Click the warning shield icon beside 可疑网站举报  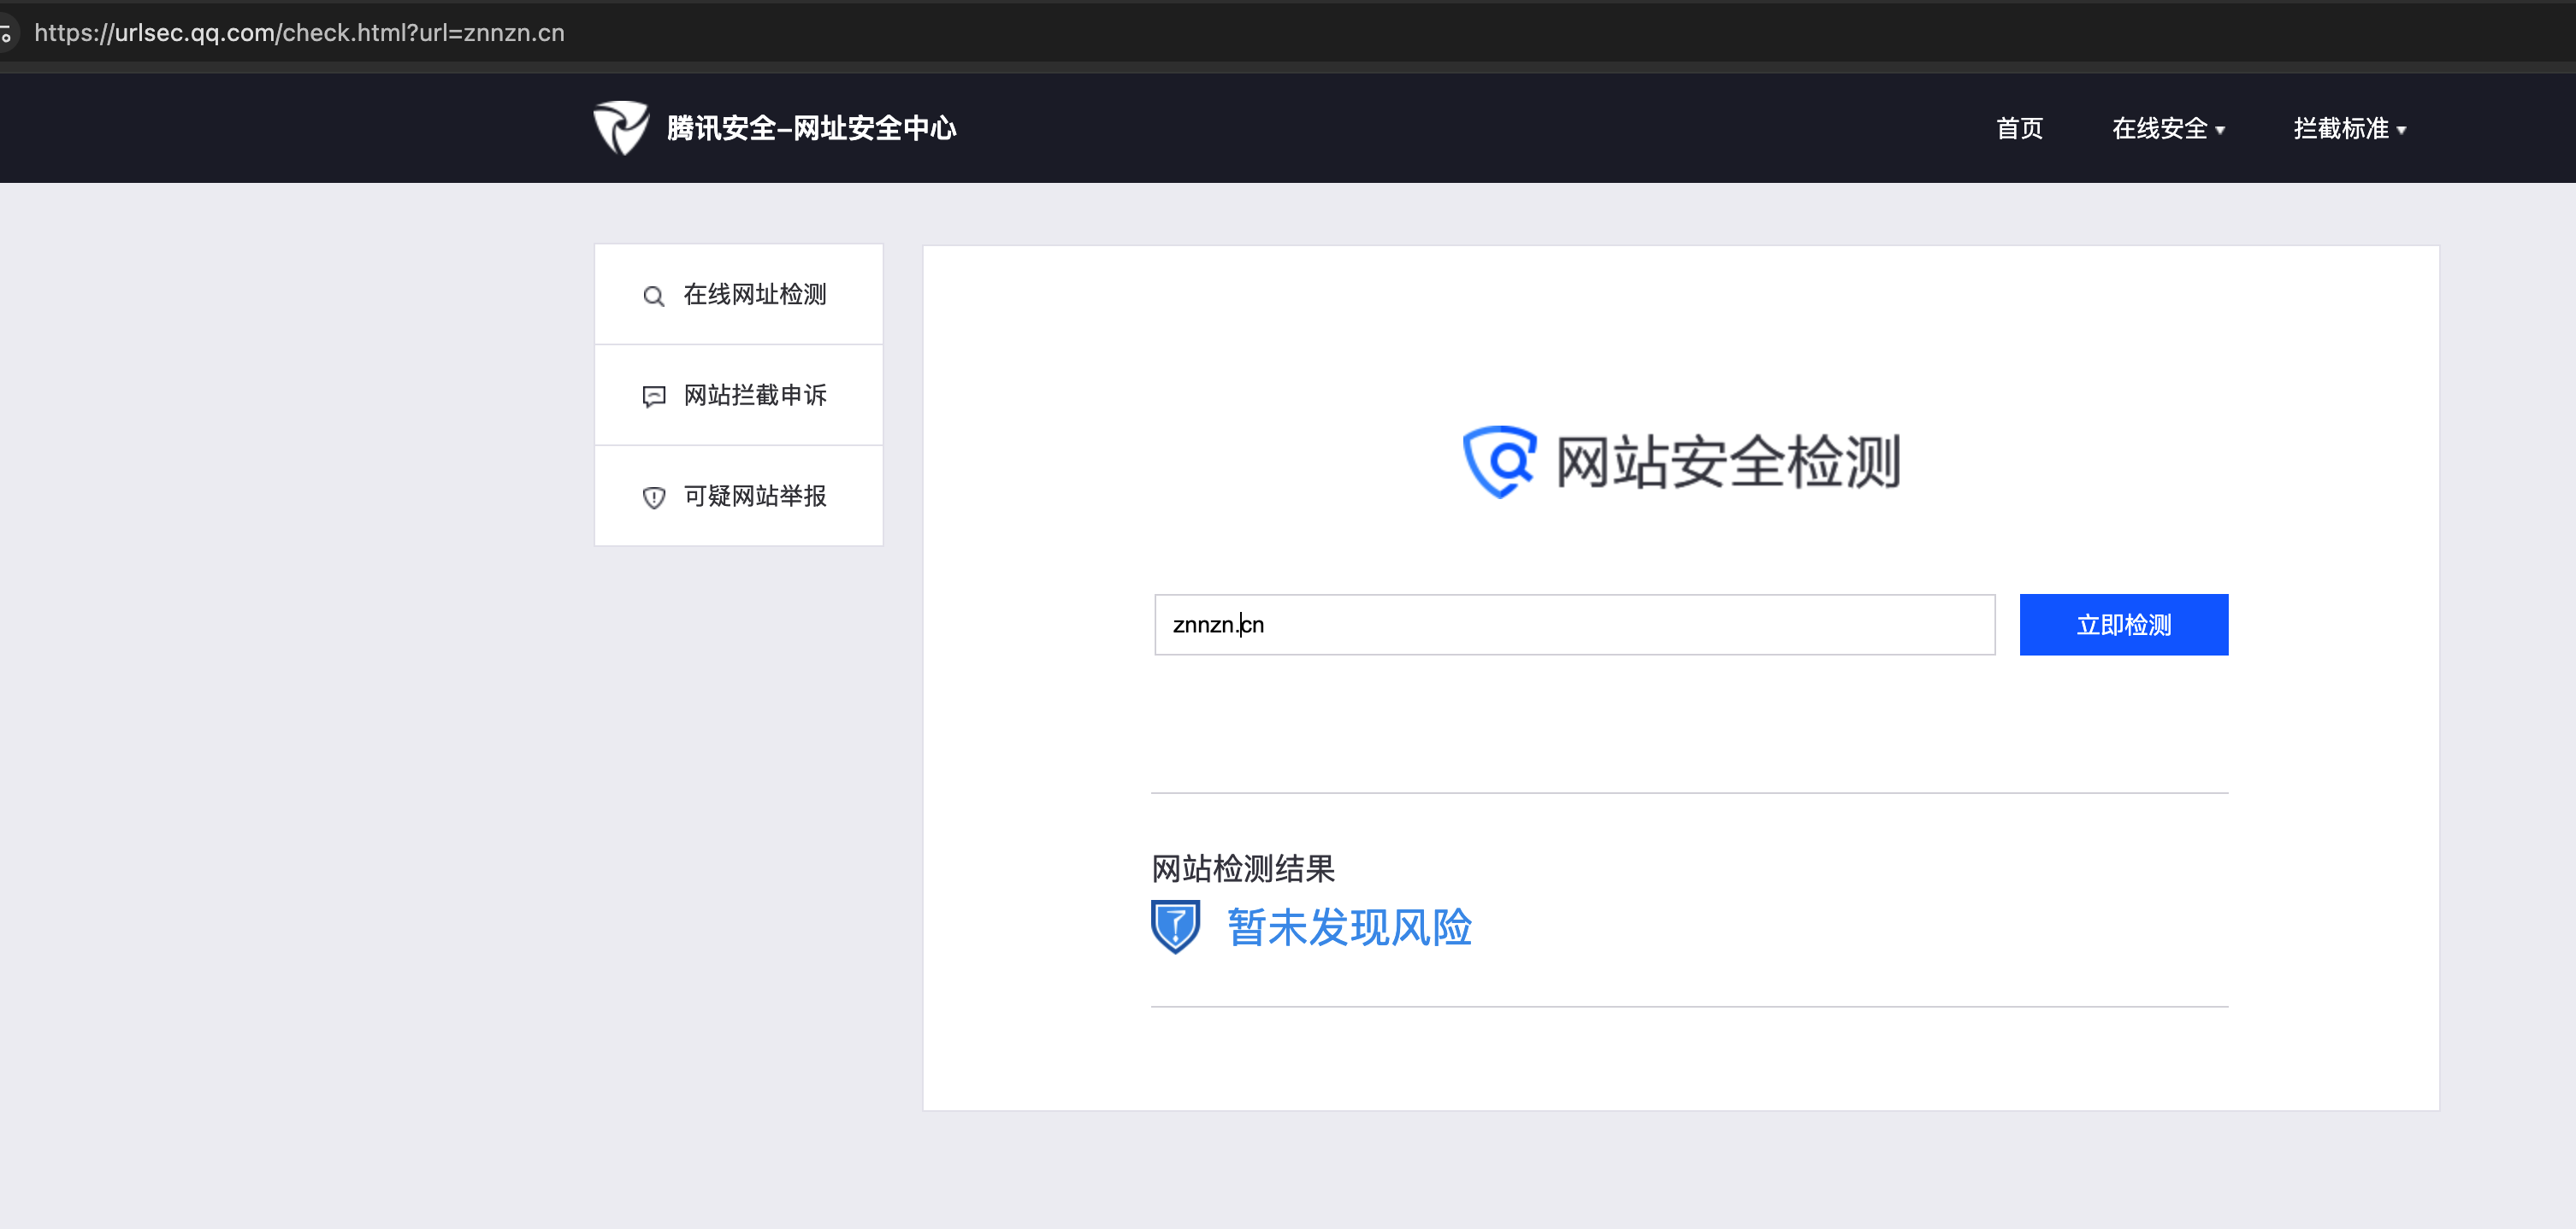(x=653, y=497)
